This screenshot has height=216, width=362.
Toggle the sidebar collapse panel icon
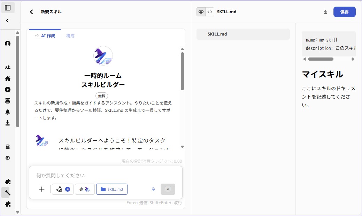pos(8,7)
